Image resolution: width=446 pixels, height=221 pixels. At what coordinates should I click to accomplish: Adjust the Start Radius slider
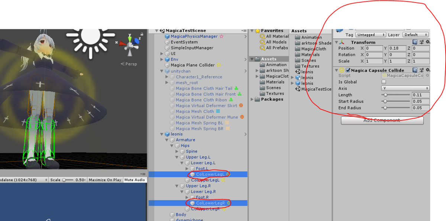tap(396, 101)
